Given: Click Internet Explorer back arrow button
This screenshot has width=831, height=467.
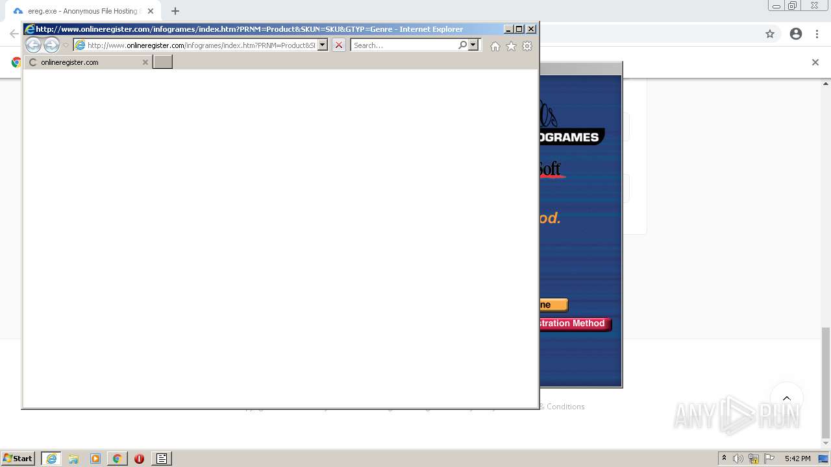Looking at the screenshot, I should pyautogui.click(x=33, y=45).
